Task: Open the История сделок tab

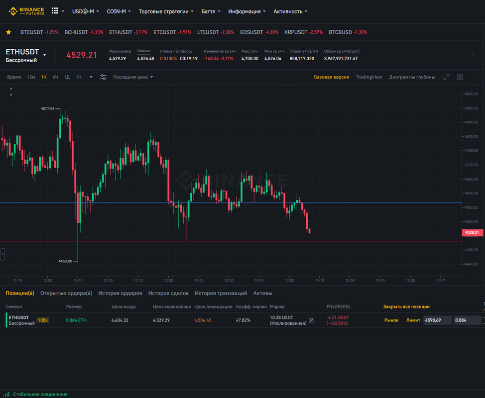Action: coord(168,293)
